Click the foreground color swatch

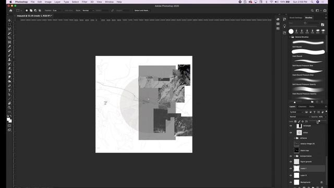click(x=8, y=120)
